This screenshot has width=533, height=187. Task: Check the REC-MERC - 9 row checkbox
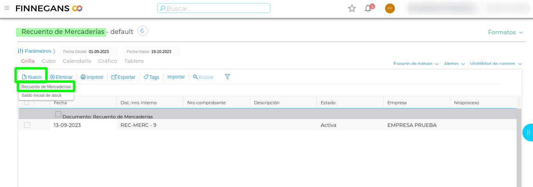[27, 125]
